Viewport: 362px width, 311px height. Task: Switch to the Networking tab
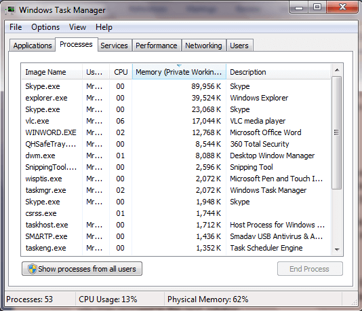click(203, 45)
